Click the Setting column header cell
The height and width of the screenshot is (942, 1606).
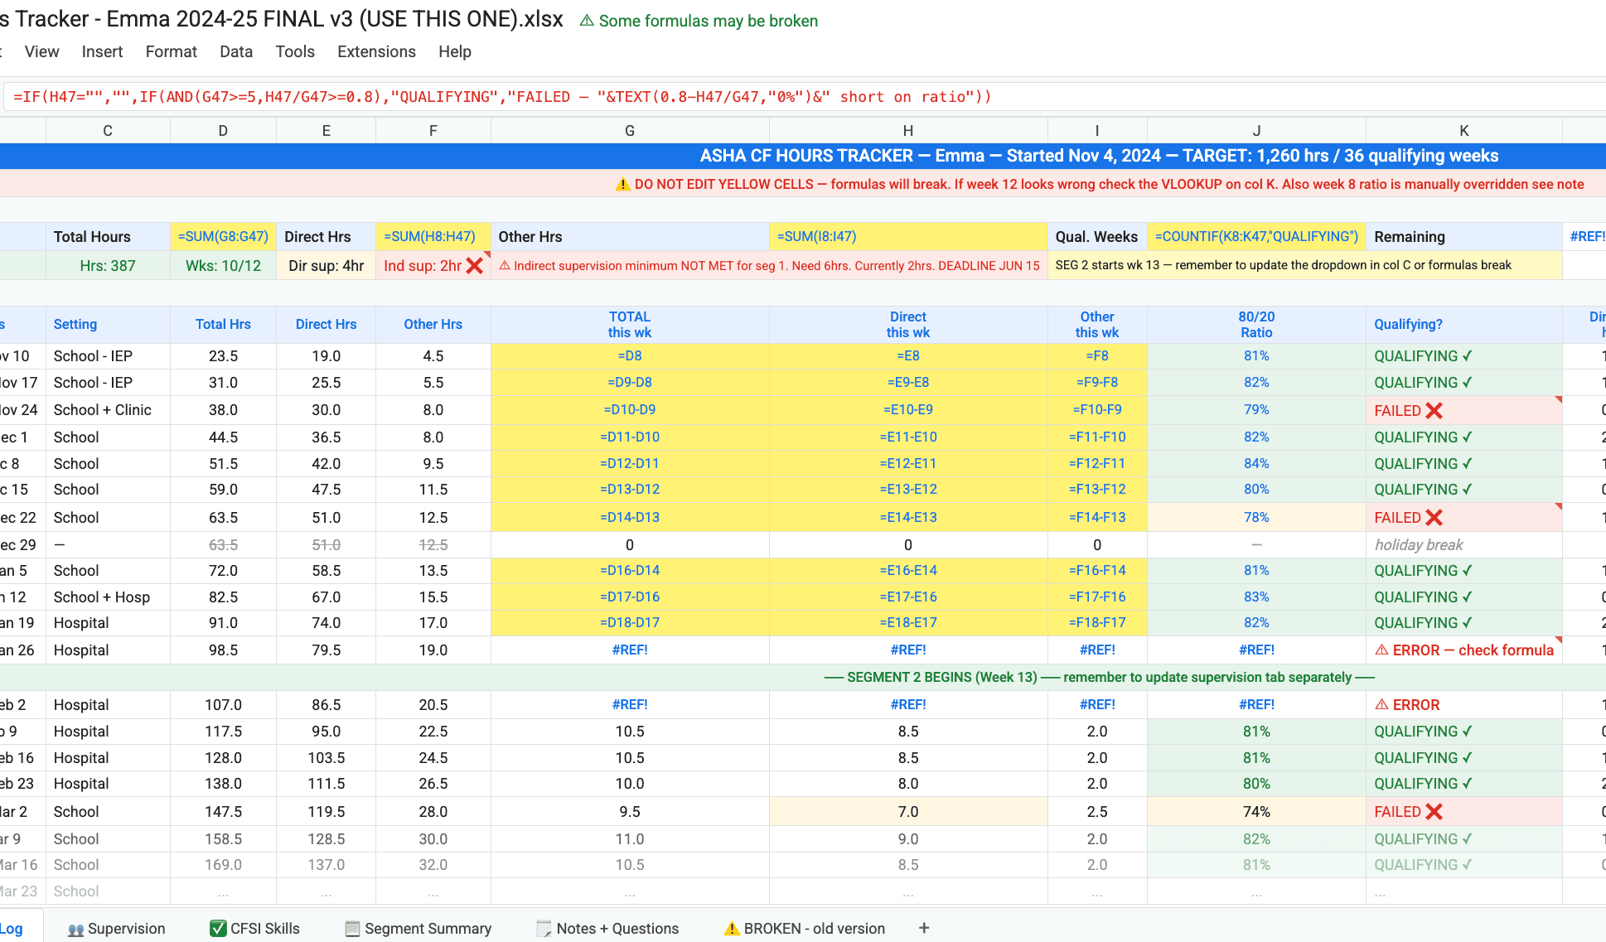[108, 325]
